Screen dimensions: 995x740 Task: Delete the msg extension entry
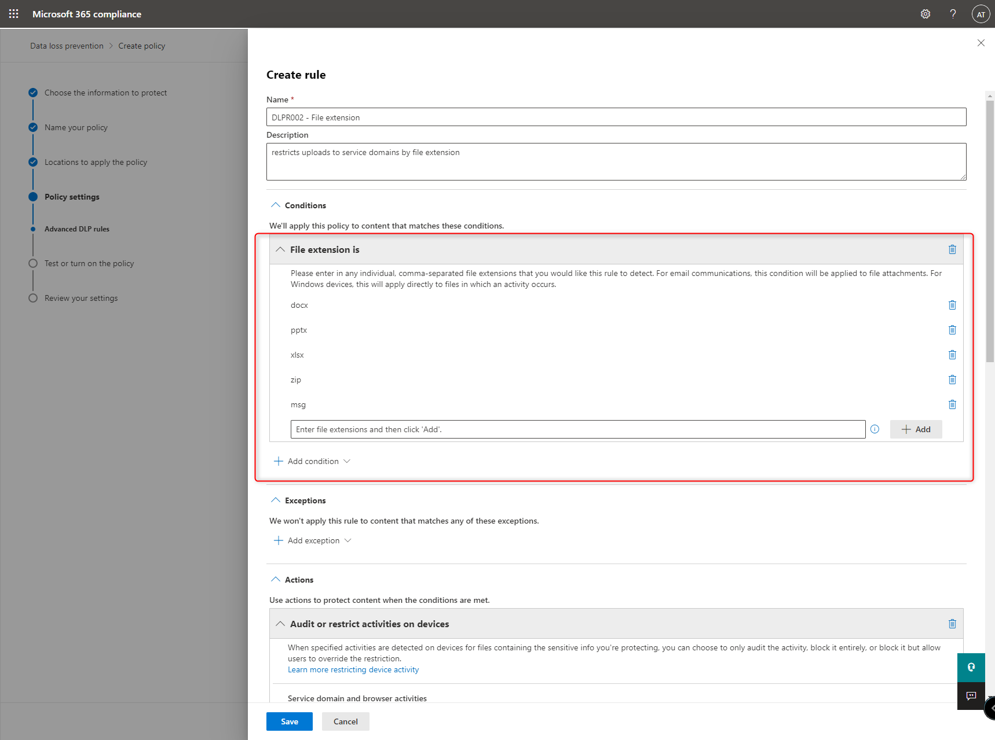pos(952,404)
